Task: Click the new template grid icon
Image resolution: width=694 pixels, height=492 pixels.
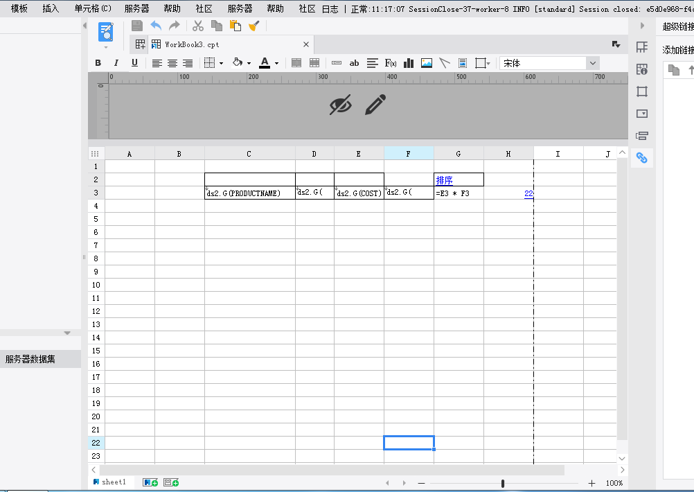Action: (x=141, y=44)
